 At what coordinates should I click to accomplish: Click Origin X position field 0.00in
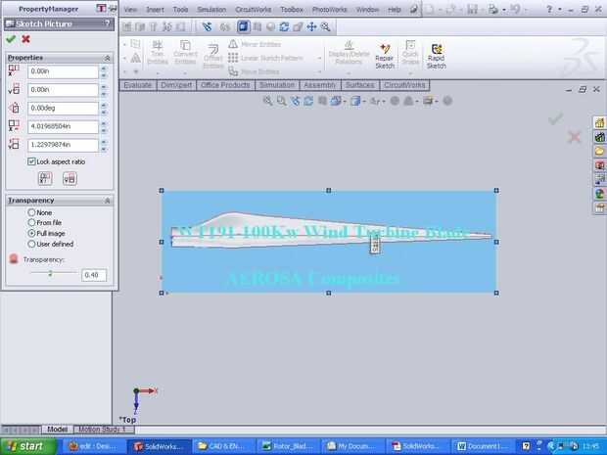[63, 71]
